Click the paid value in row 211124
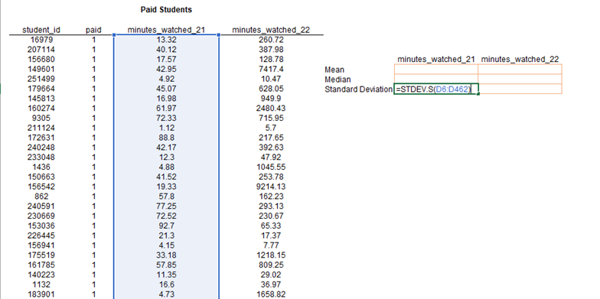Viewport: 600px width, 299px height. click(93, 128)
